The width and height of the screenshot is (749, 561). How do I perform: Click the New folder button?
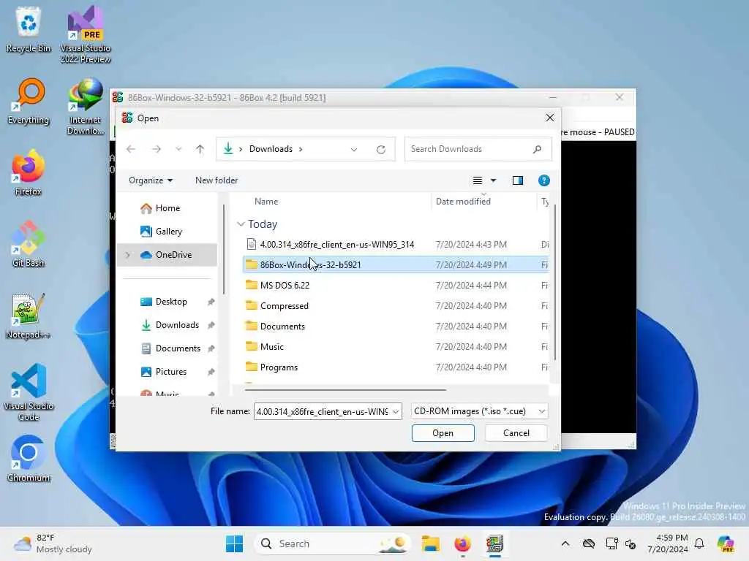click(217, 180)
